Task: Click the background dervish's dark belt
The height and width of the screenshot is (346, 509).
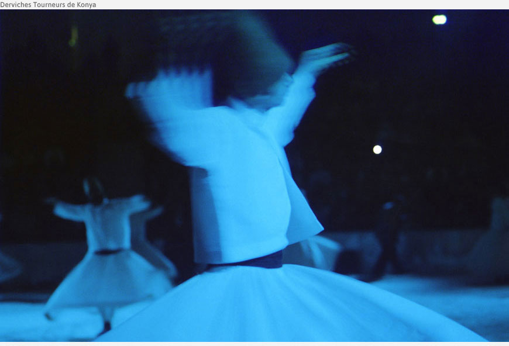Action: click(108, 251)
